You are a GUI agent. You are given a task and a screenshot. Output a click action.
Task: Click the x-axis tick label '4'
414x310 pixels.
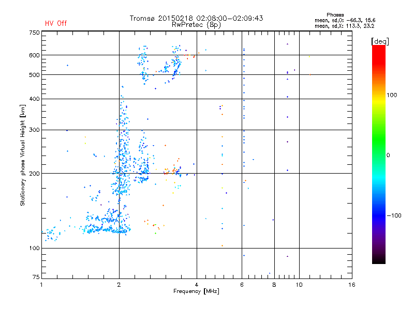(x=197, y=285)
